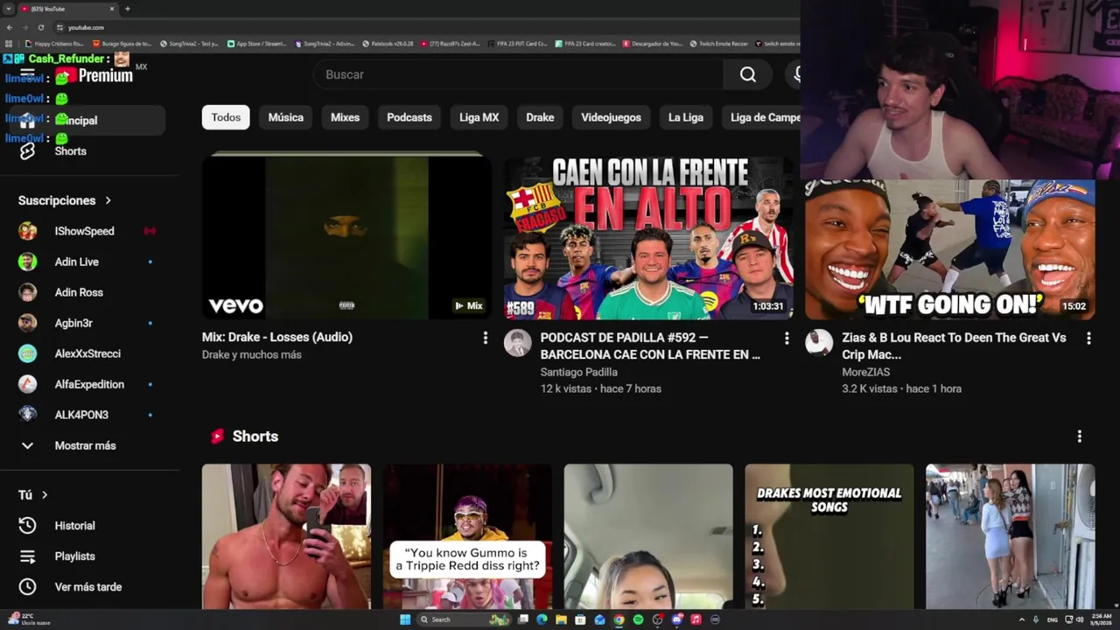Screen dimensions: 1120x630
Task: Open options for Mix: Drake - Losses video
Action: coord(486,338)
